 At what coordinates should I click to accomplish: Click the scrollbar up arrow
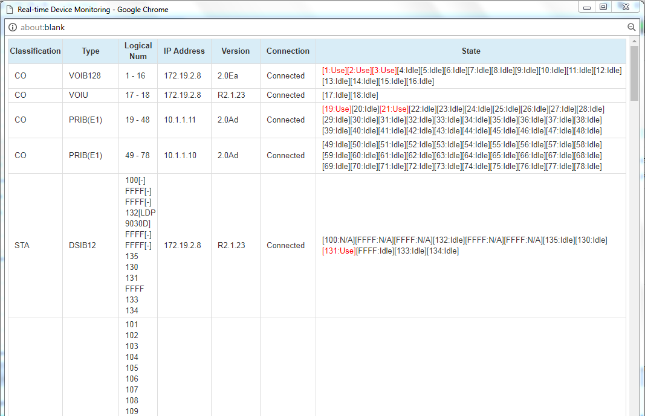point(634,42)
